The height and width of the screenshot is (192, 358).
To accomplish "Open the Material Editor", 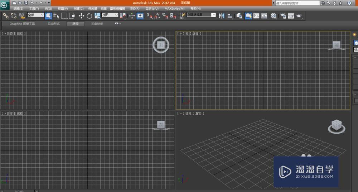I will pos(274,16).
